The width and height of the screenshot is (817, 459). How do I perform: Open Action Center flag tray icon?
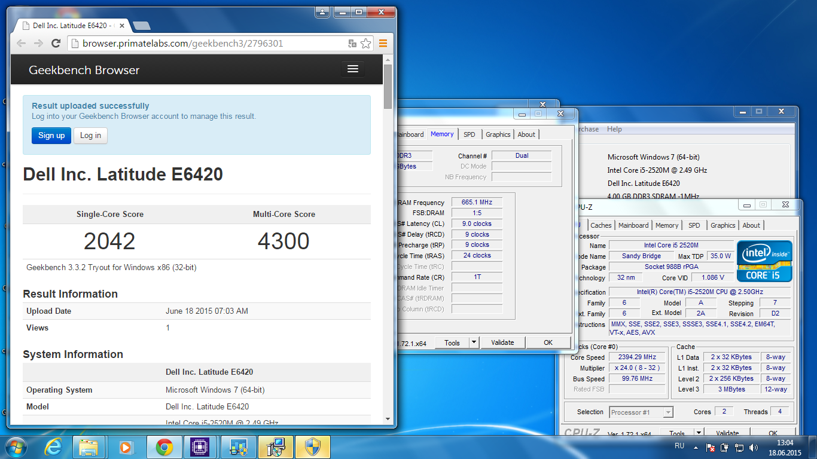[711, 447]
